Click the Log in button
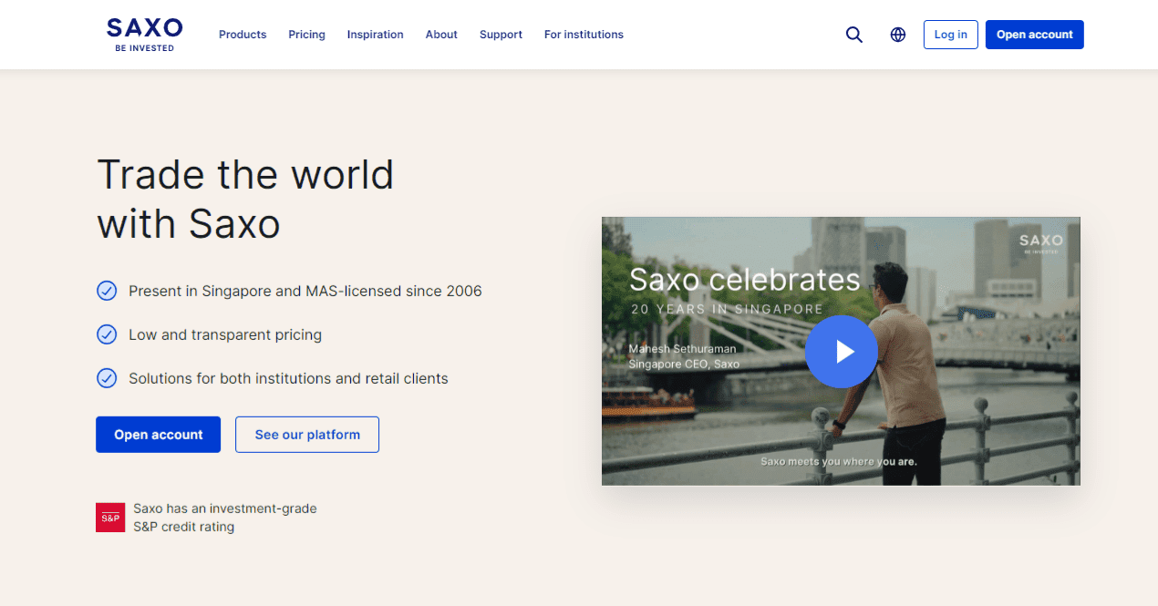The image size is (1158, 606). click(950, 35)
